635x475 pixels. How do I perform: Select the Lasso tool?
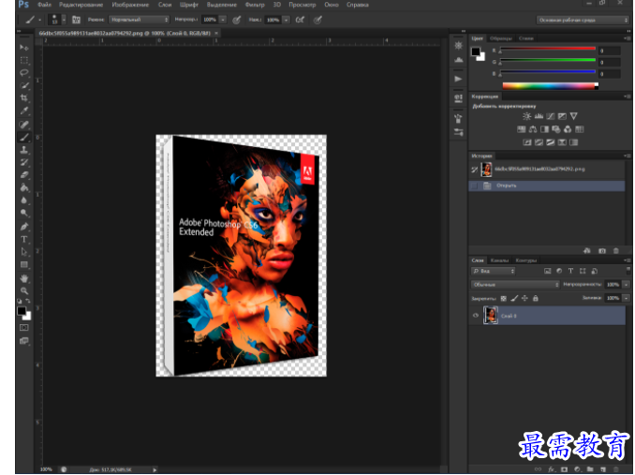pyautogui.click(x=24, y=72)
